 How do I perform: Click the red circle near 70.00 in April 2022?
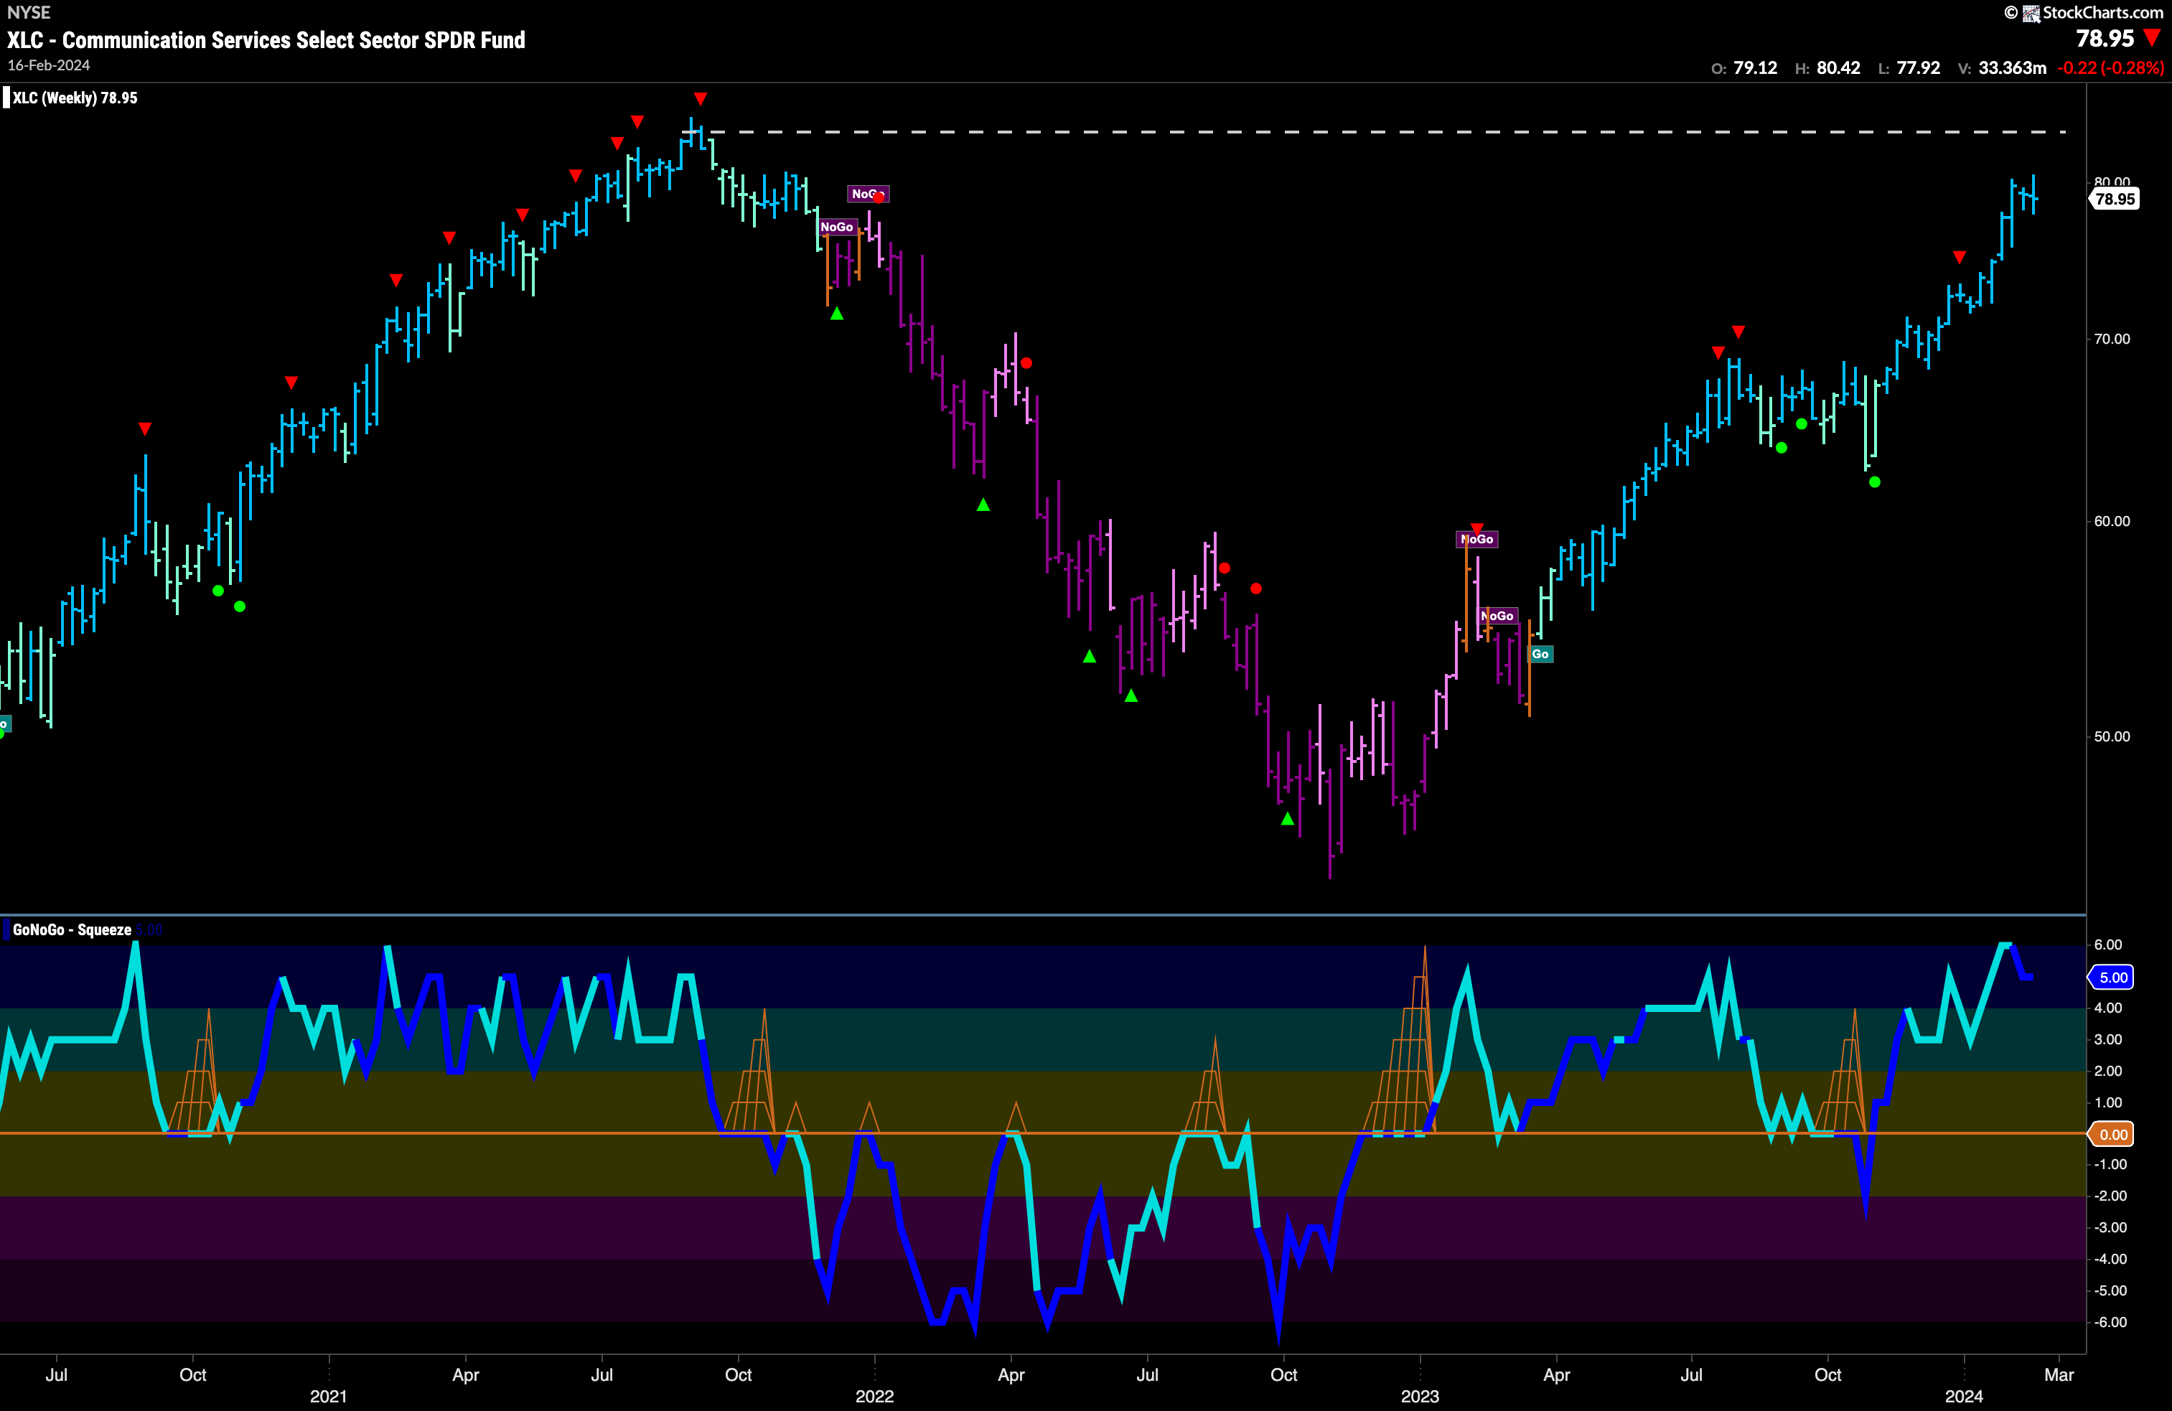coord(1026,363)
